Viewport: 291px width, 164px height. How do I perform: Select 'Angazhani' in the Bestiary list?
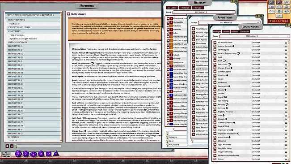(x=178, y=91)
